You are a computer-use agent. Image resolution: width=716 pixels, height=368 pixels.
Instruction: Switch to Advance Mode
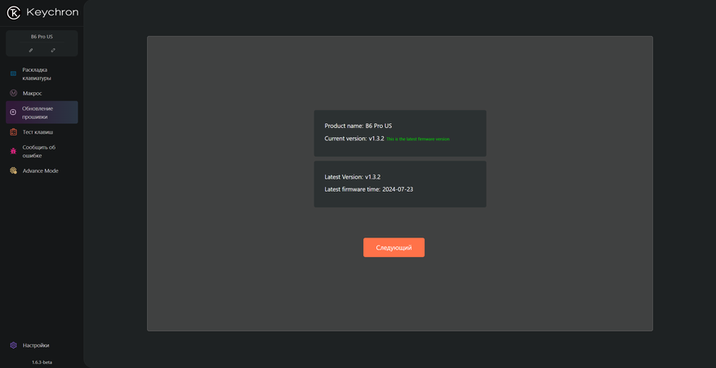click(x=42, y=171)
